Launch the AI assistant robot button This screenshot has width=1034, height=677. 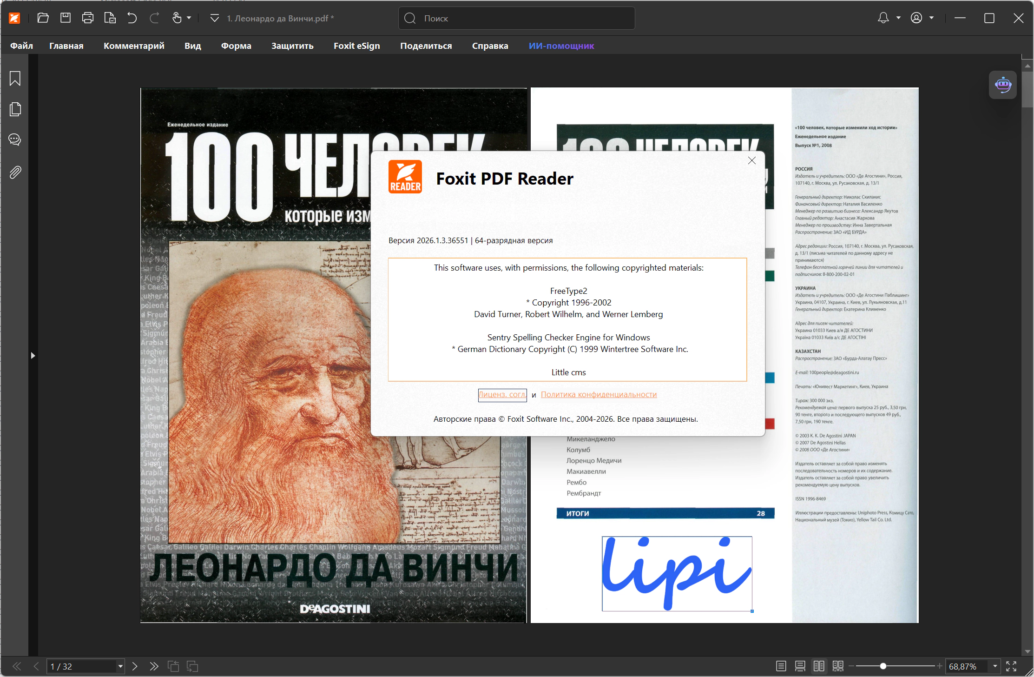[1003, 85]
